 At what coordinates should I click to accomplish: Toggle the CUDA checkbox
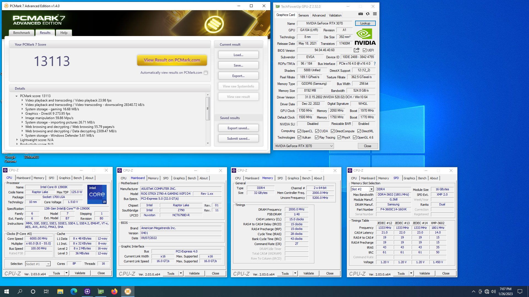pos(317,131)
